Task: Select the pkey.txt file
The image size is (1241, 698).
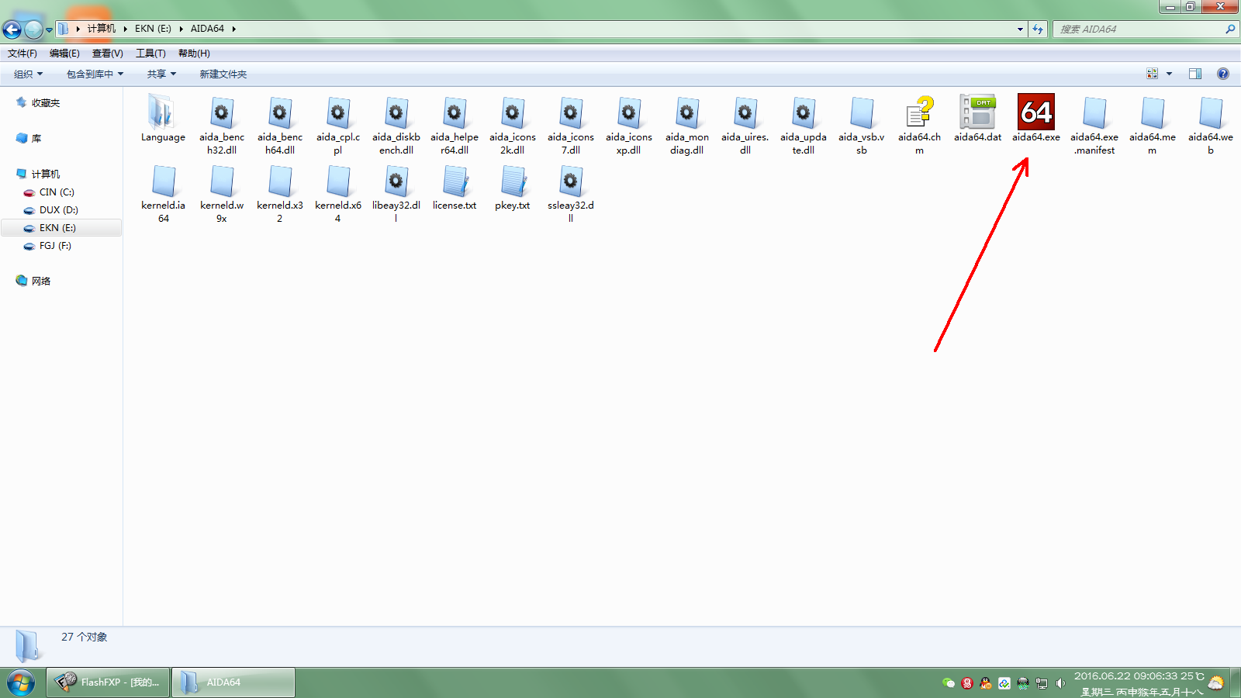Action: (x=513, y=183)
